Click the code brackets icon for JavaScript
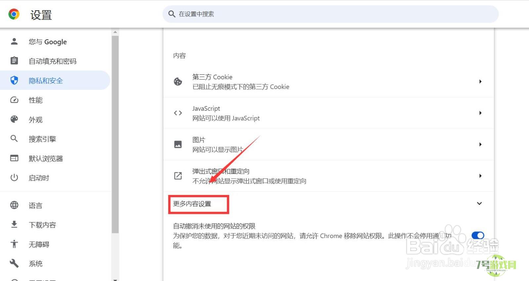This screenshot has height=281, width=529. 178,113
